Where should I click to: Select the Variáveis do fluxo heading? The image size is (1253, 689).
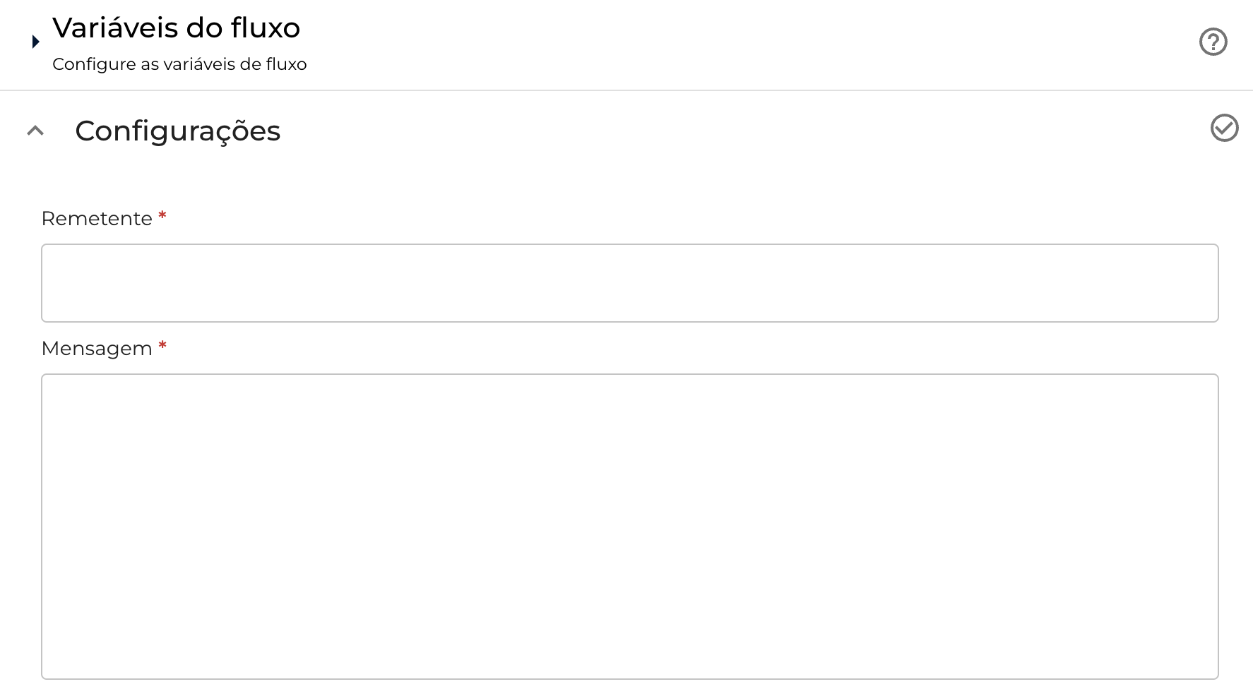click(x=176, y=28)
